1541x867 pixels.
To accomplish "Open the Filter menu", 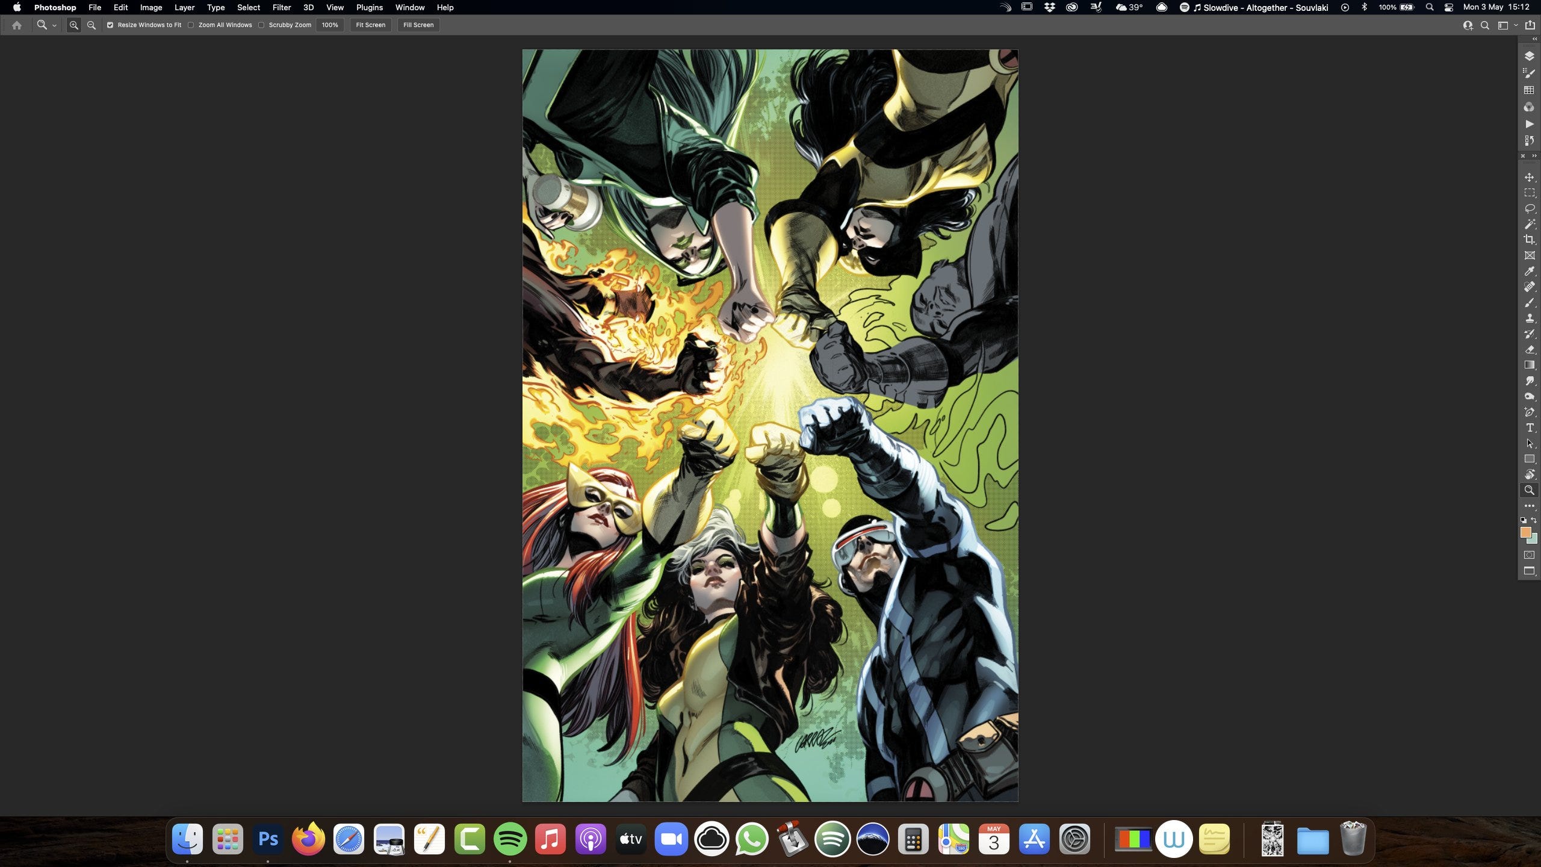I will coord(281,7).
